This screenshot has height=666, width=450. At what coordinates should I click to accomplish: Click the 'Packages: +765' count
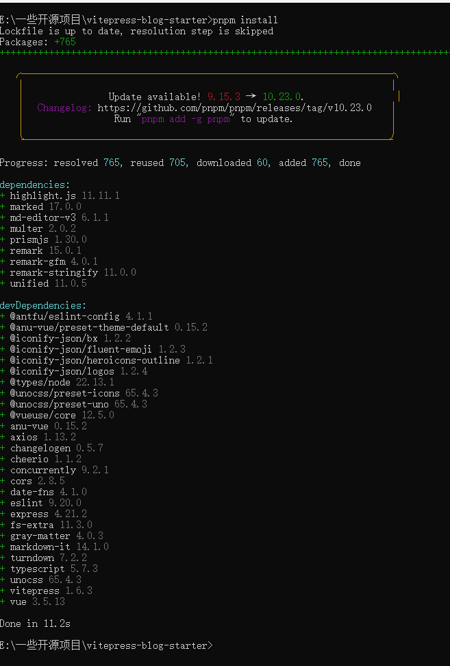coord(38,42)
